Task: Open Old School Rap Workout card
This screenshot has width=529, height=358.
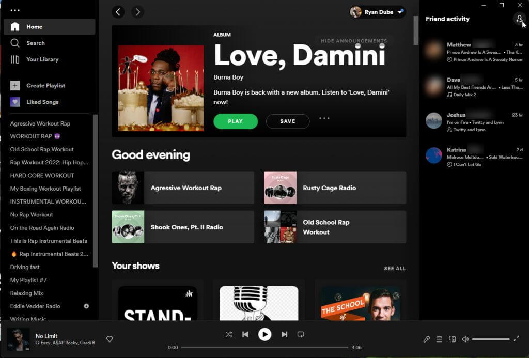Action: 335,227
